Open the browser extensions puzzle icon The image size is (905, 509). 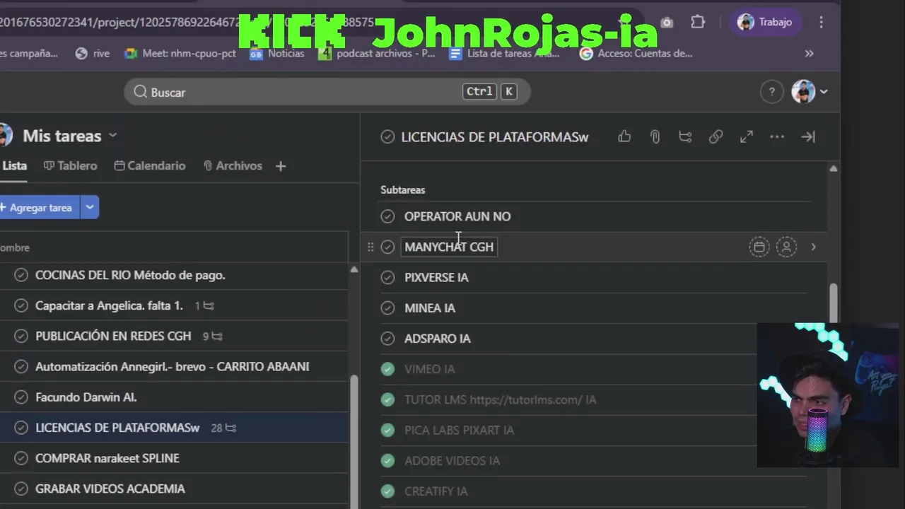(x=698, y=22)
